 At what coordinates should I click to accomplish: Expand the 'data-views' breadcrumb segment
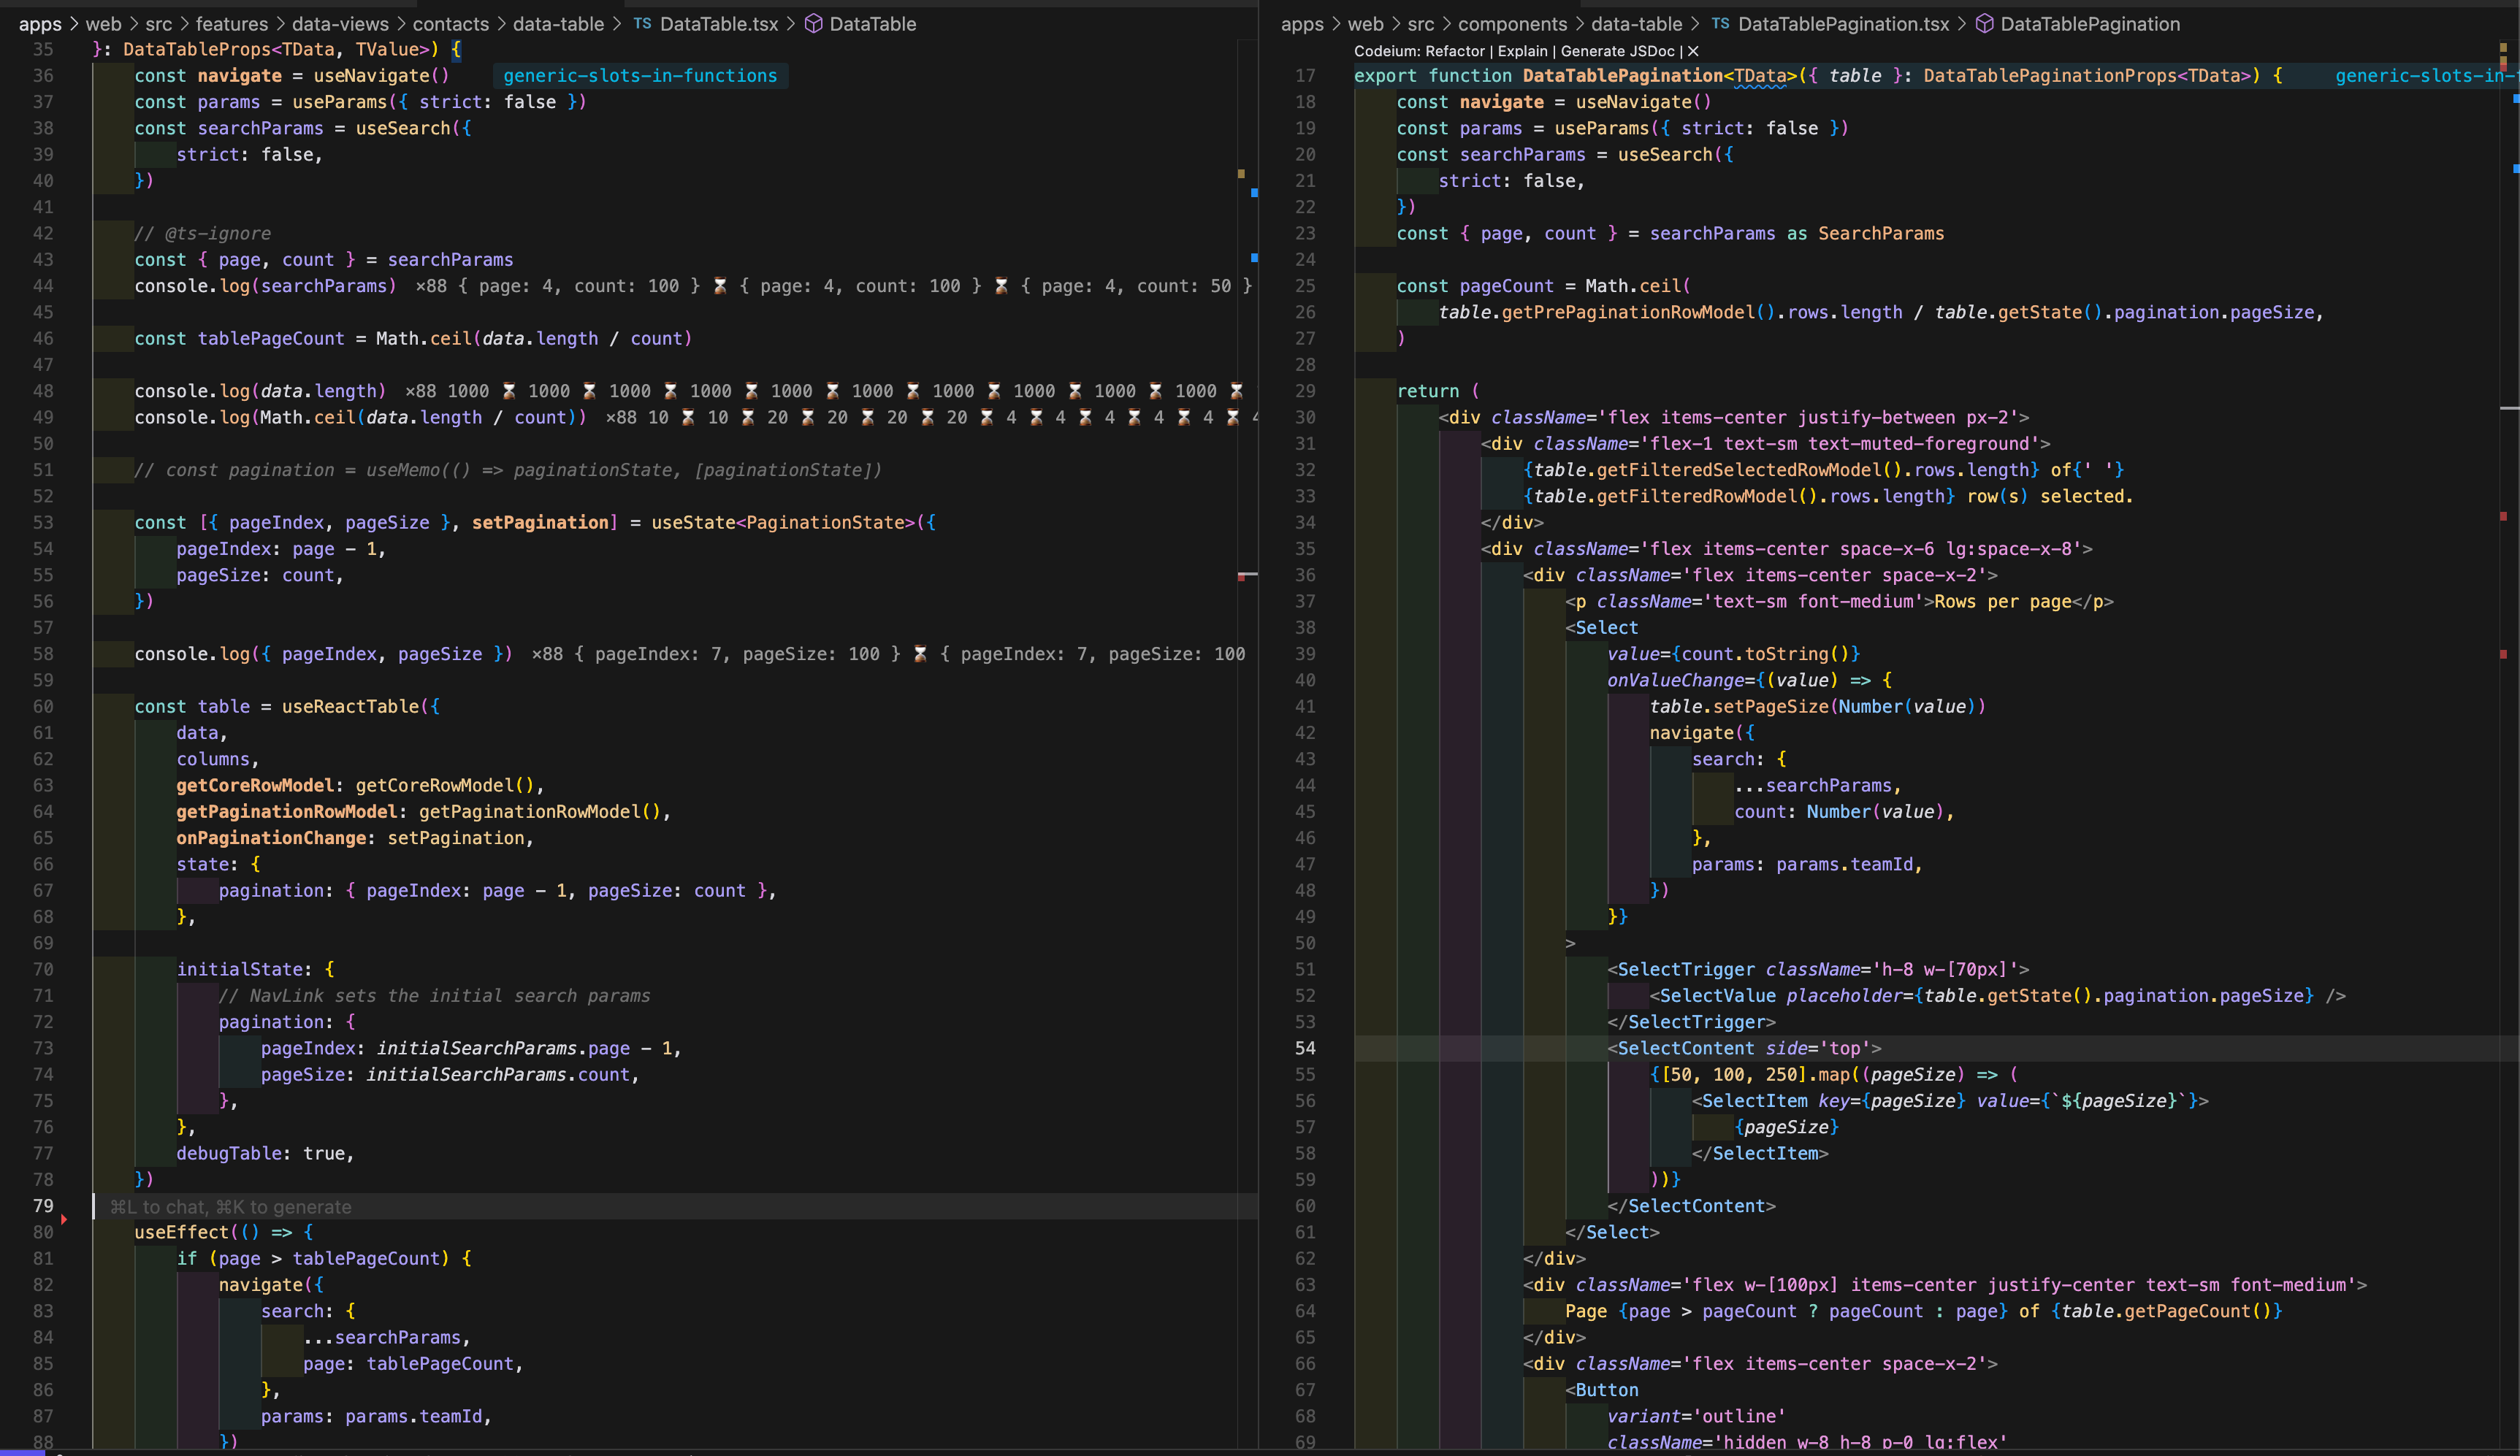[x=340, y=23]
